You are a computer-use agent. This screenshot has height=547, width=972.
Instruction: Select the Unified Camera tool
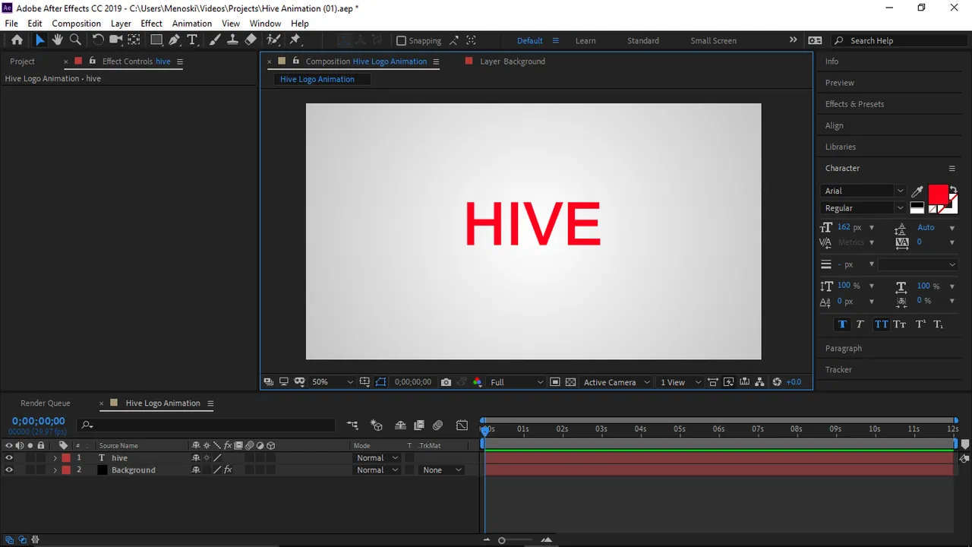click(116, 40)
